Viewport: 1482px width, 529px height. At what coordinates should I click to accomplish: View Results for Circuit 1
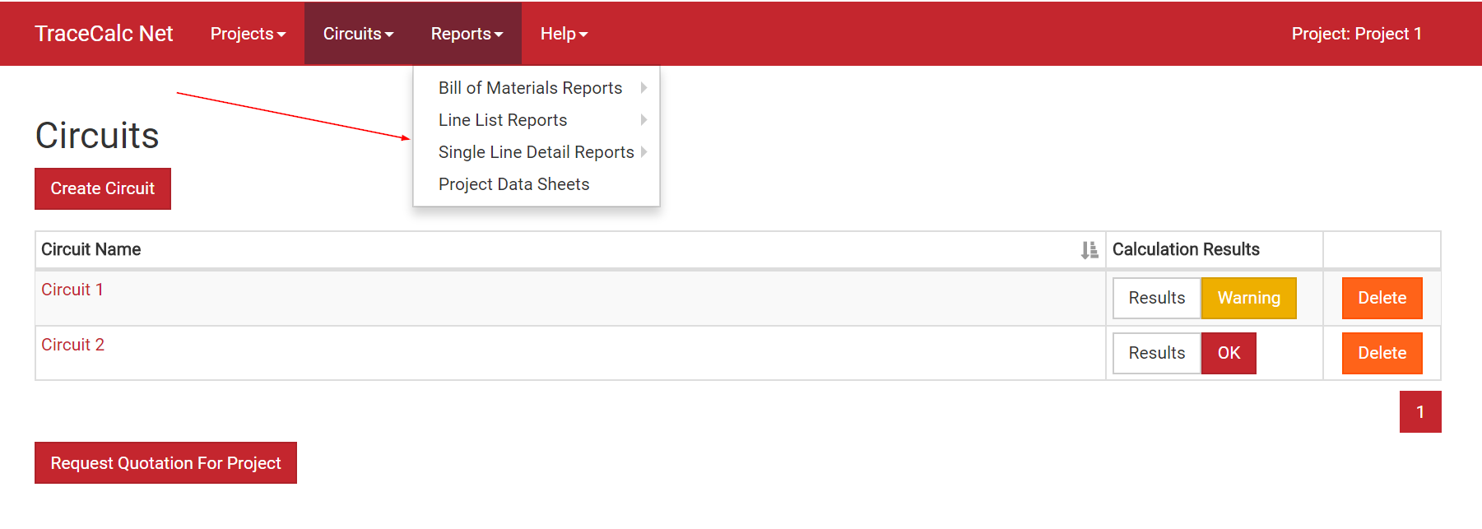pyautogui.click(x=1156, y=298)
